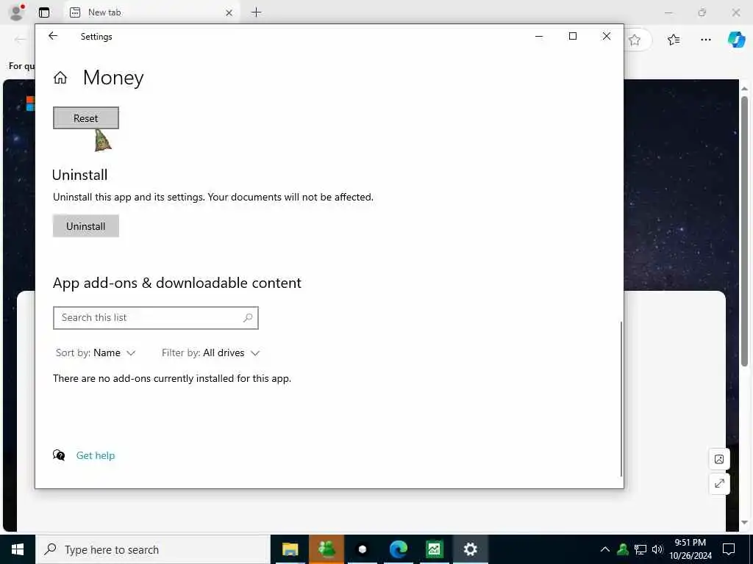
Task: Open the volume control in system tray
Action: coord(657,549)
